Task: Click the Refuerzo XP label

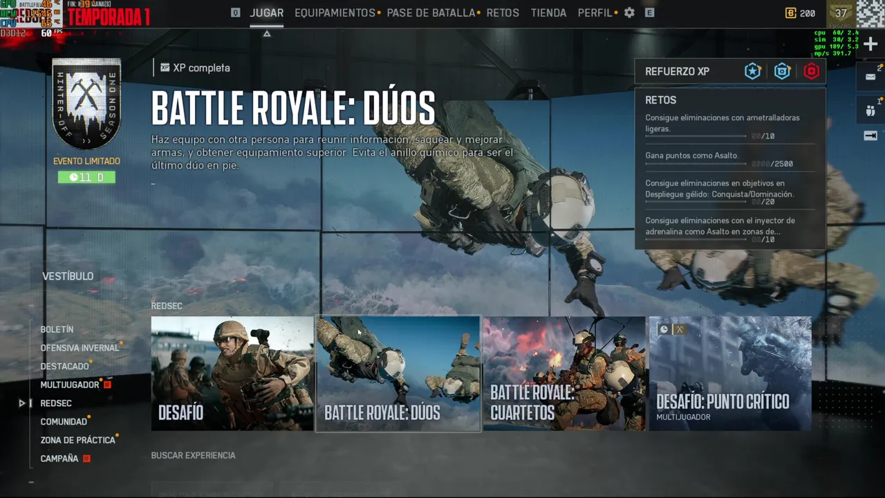Action: click(678, 71)
